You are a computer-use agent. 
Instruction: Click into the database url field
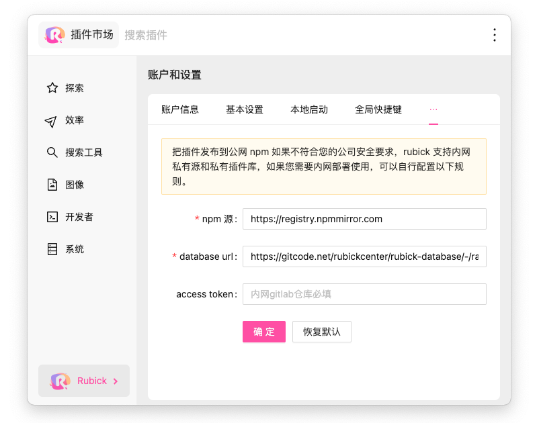(x=364, y=256)
